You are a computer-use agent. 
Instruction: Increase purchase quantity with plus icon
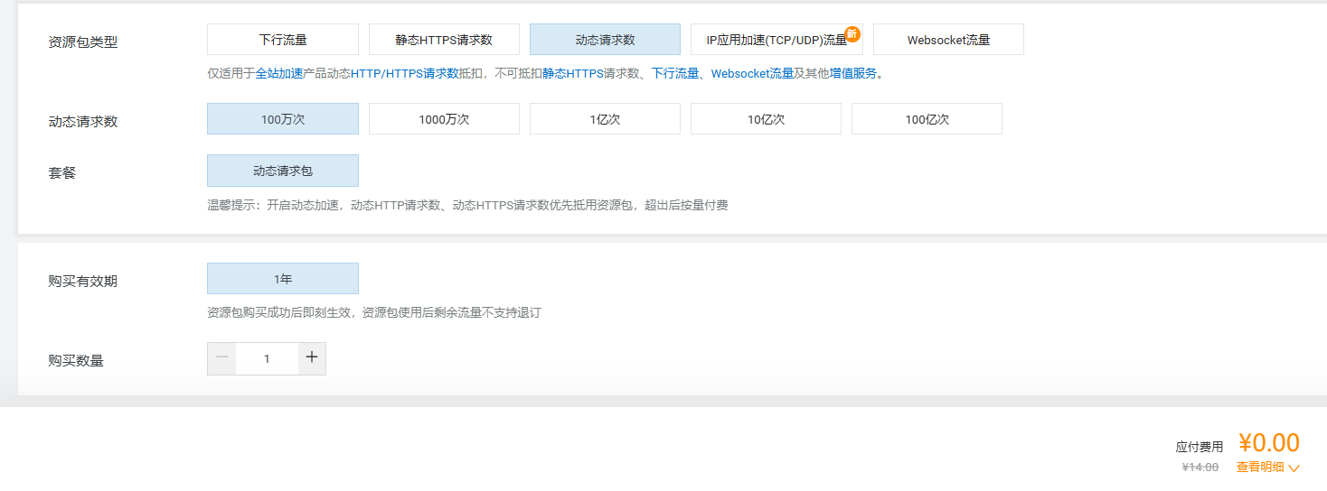tap(312, 358)
